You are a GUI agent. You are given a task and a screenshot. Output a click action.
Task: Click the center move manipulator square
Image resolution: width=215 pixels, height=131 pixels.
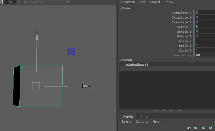36,86
